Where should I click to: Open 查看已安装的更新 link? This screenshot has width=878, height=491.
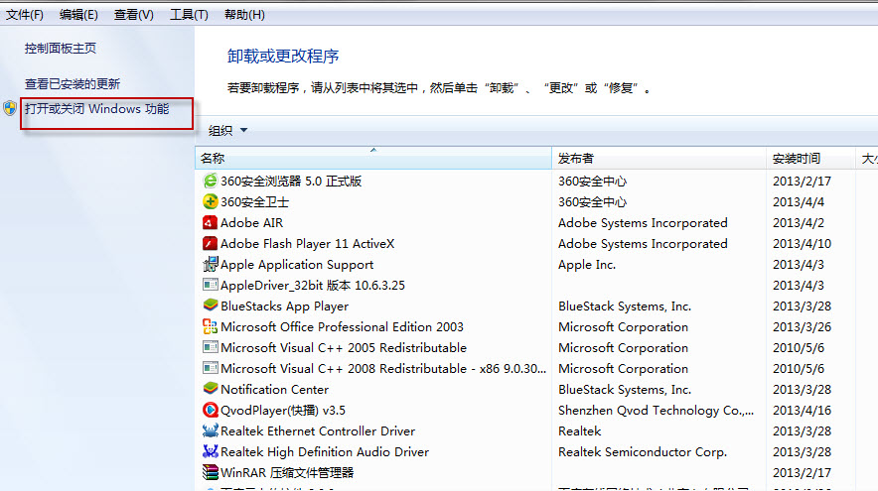pos(73,84)
